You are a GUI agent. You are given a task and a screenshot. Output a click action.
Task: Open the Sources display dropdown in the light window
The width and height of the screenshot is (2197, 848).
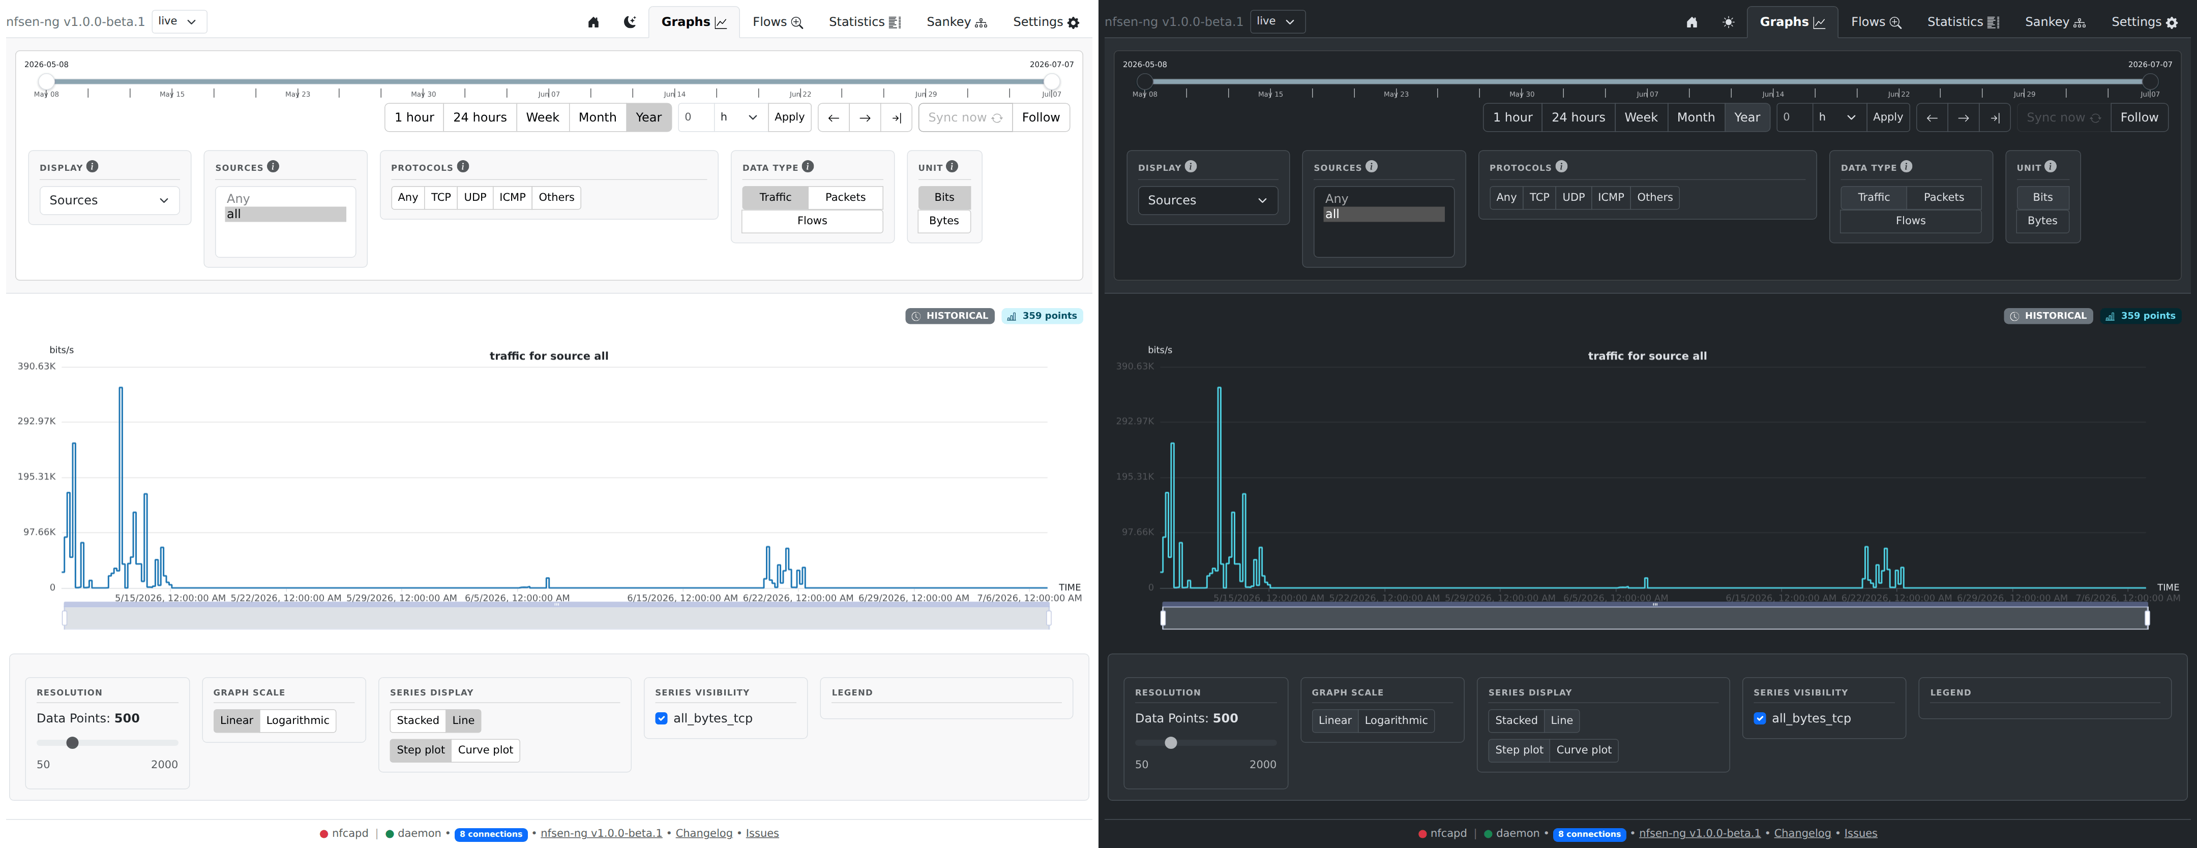[109, 200]
